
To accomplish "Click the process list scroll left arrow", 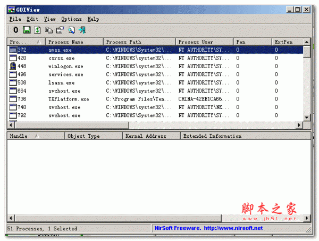I will (x=11, y=125).
